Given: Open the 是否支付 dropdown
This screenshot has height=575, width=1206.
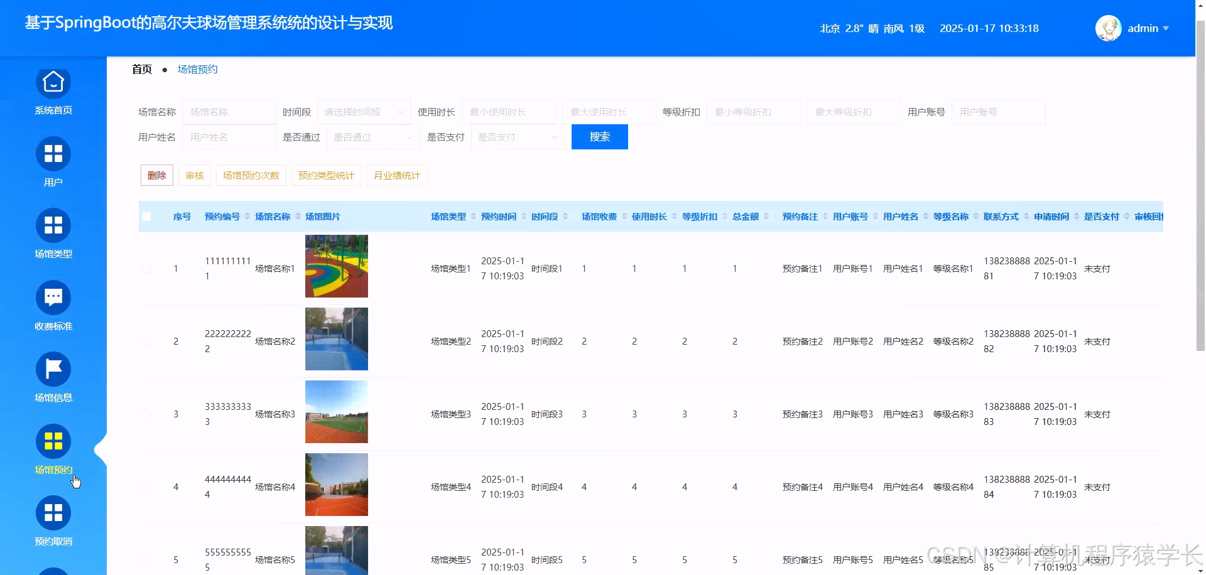Looking at the screenshot, I should tap(517, 137).
